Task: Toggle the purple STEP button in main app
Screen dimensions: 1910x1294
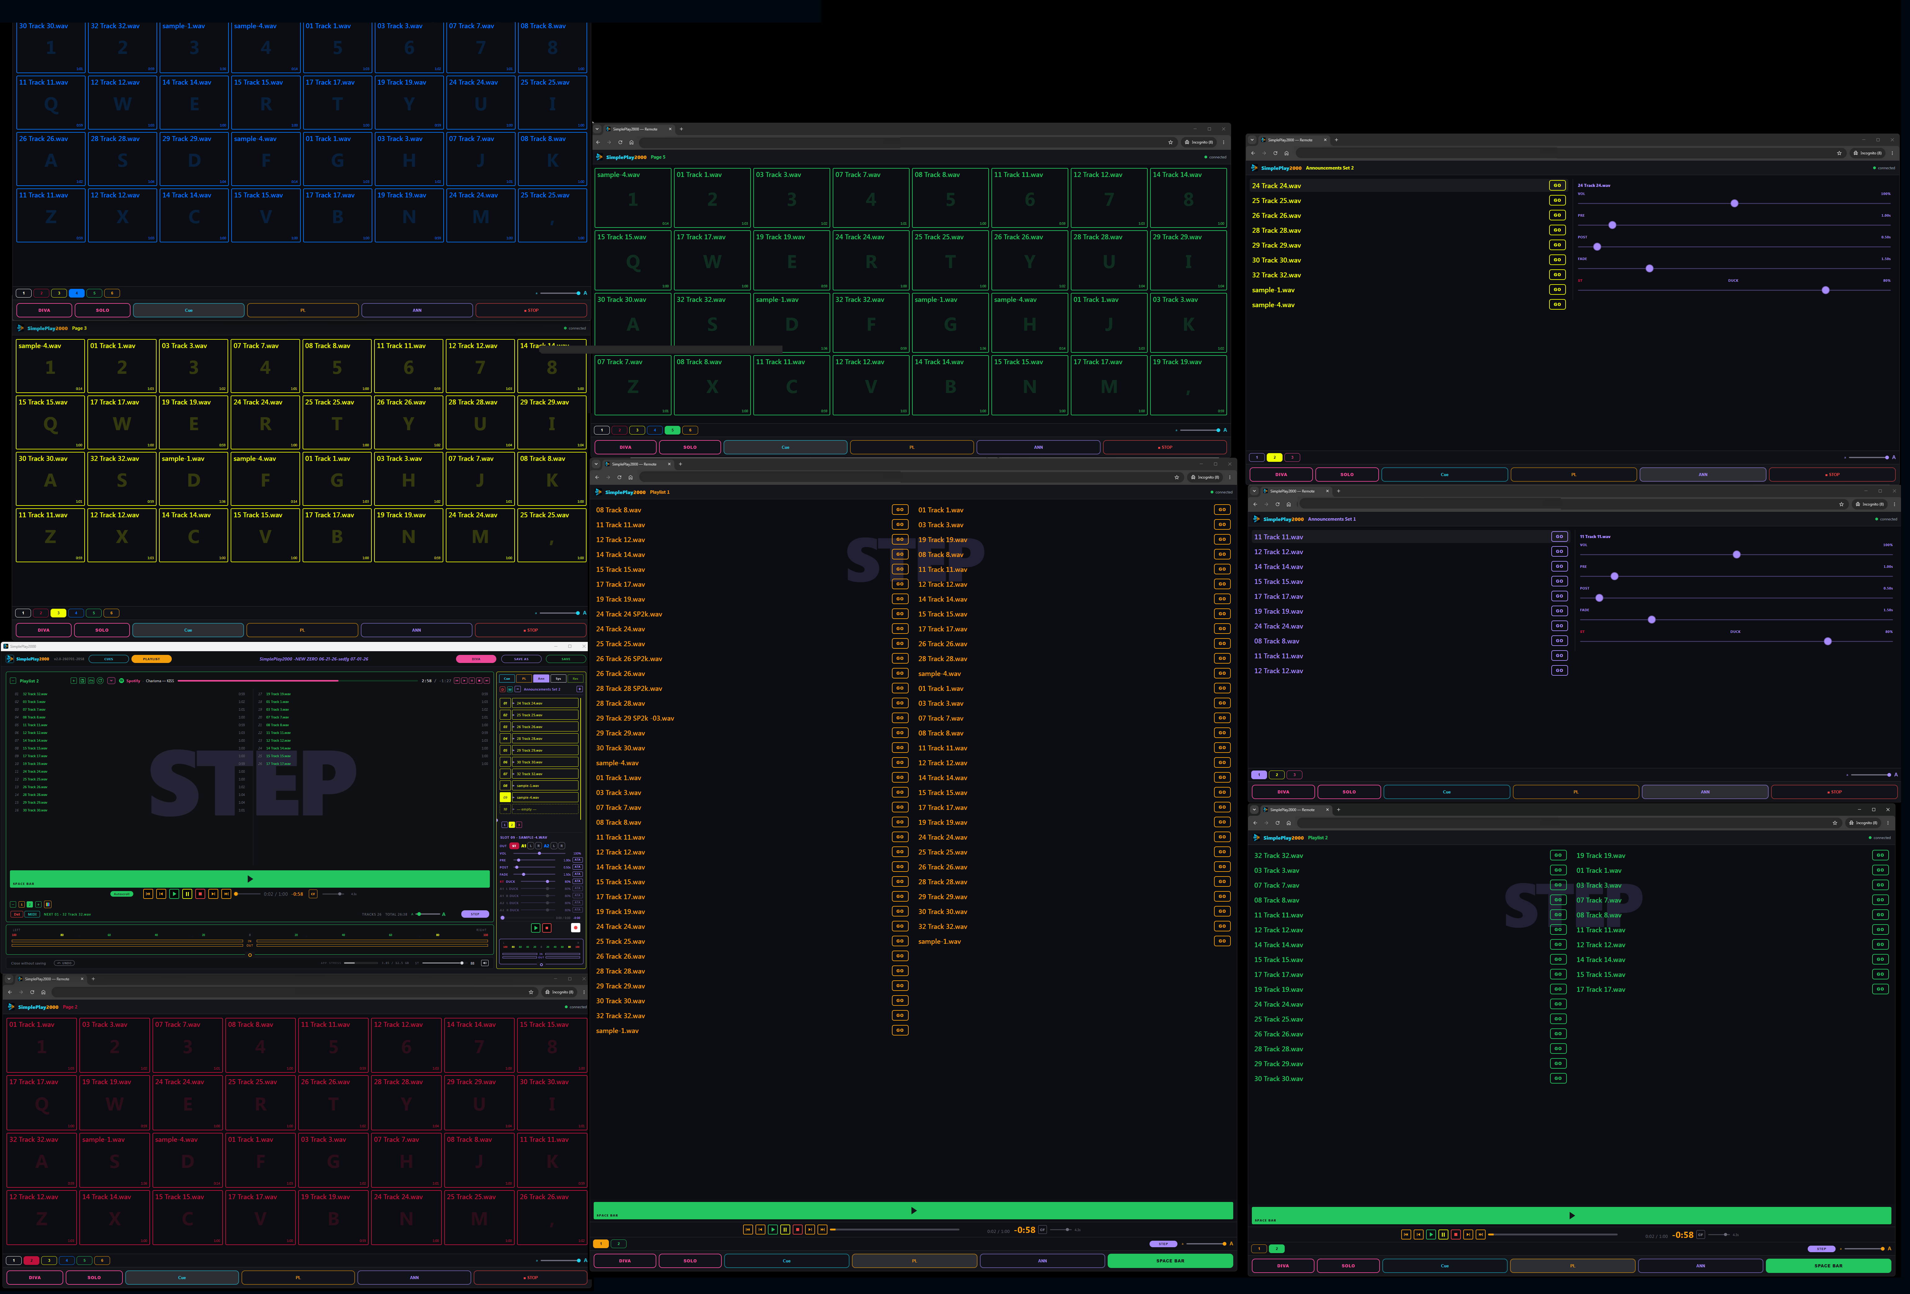Action: point(475,914)
